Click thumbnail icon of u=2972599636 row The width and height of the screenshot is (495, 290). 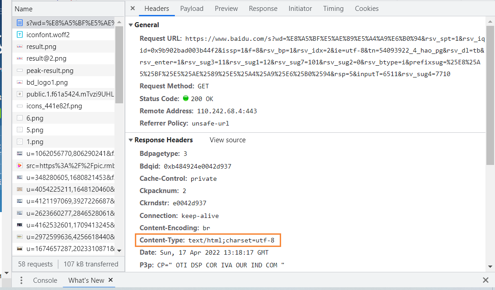20,237
